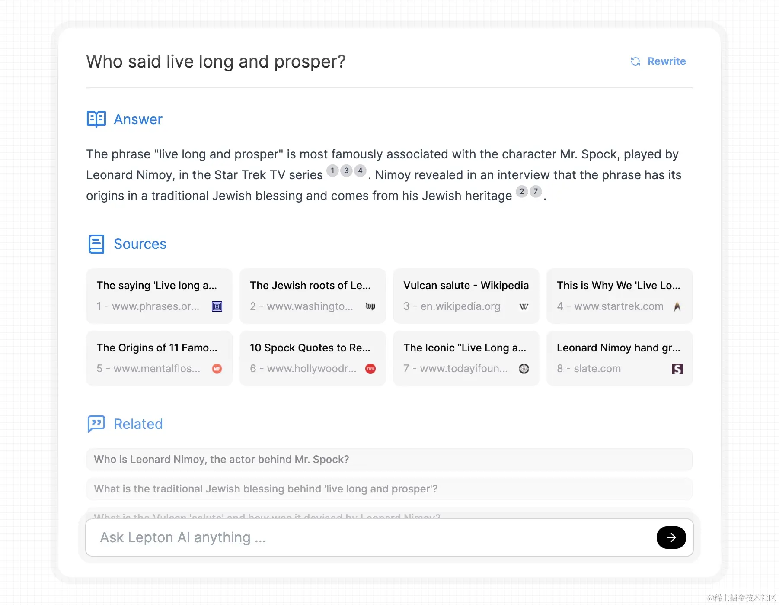
Task: Click the Sources document icon
Action: click(96, 244)
